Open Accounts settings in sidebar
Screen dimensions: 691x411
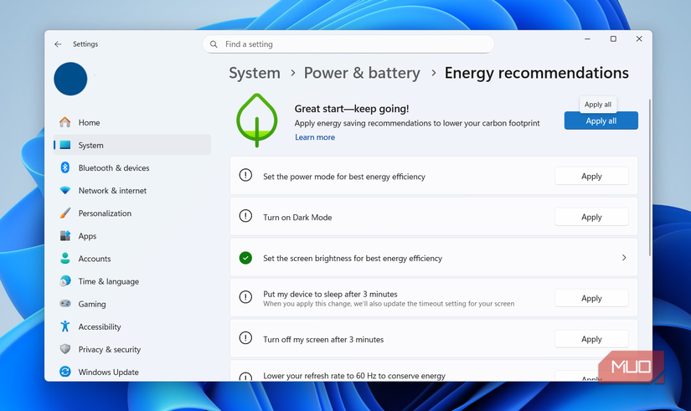click(132, 259)
